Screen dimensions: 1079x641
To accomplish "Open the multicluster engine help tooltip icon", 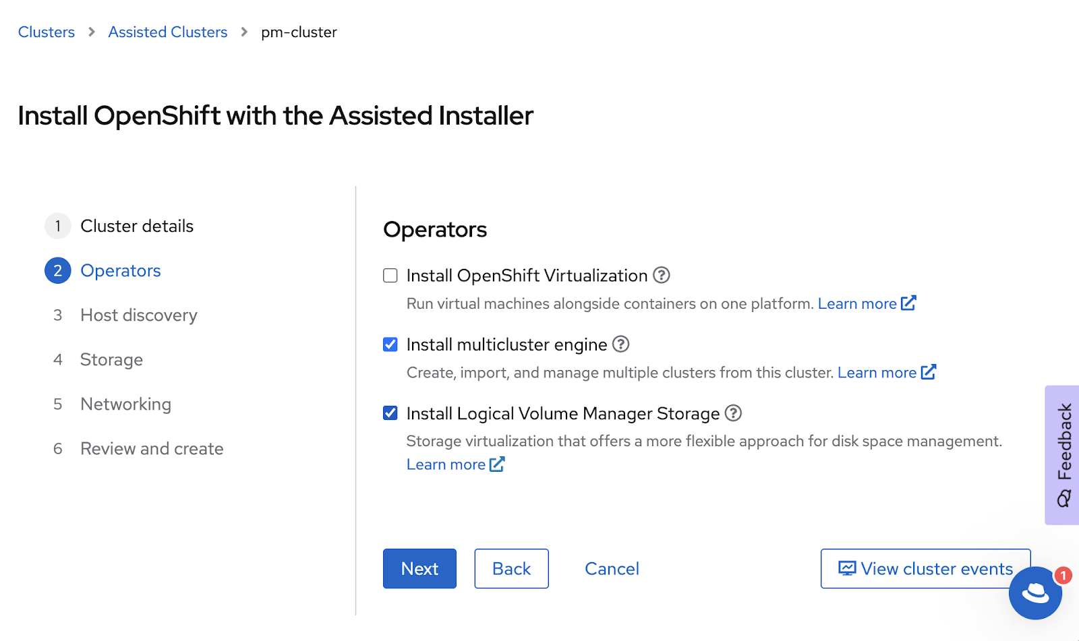I will (x=621, y=344).
